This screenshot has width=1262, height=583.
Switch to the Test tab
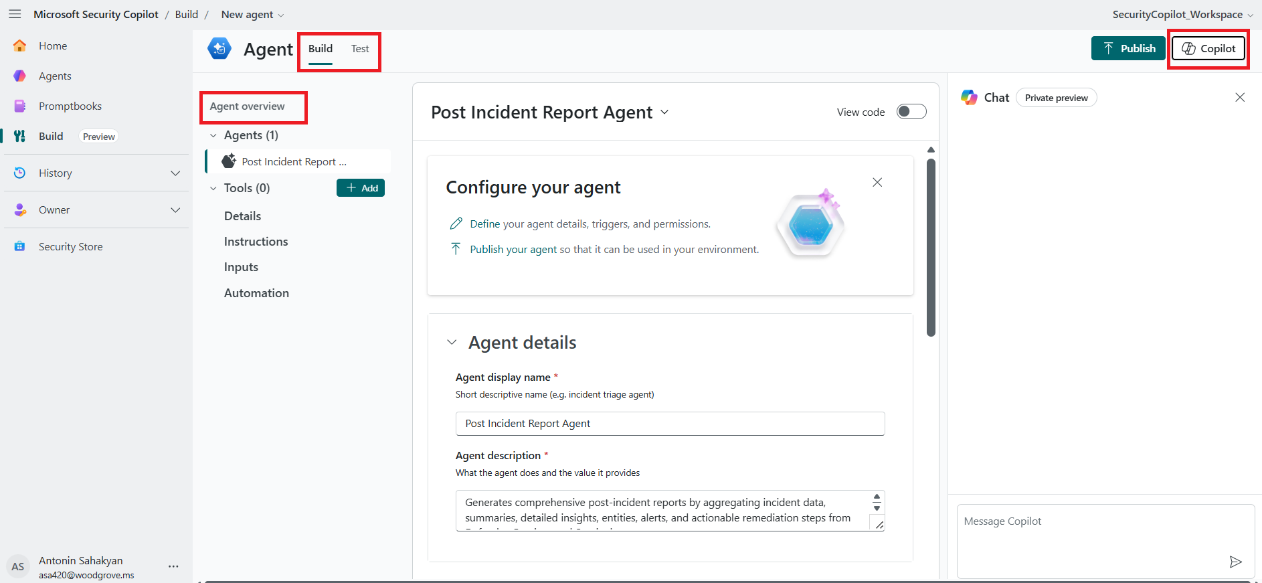[360, 49]
